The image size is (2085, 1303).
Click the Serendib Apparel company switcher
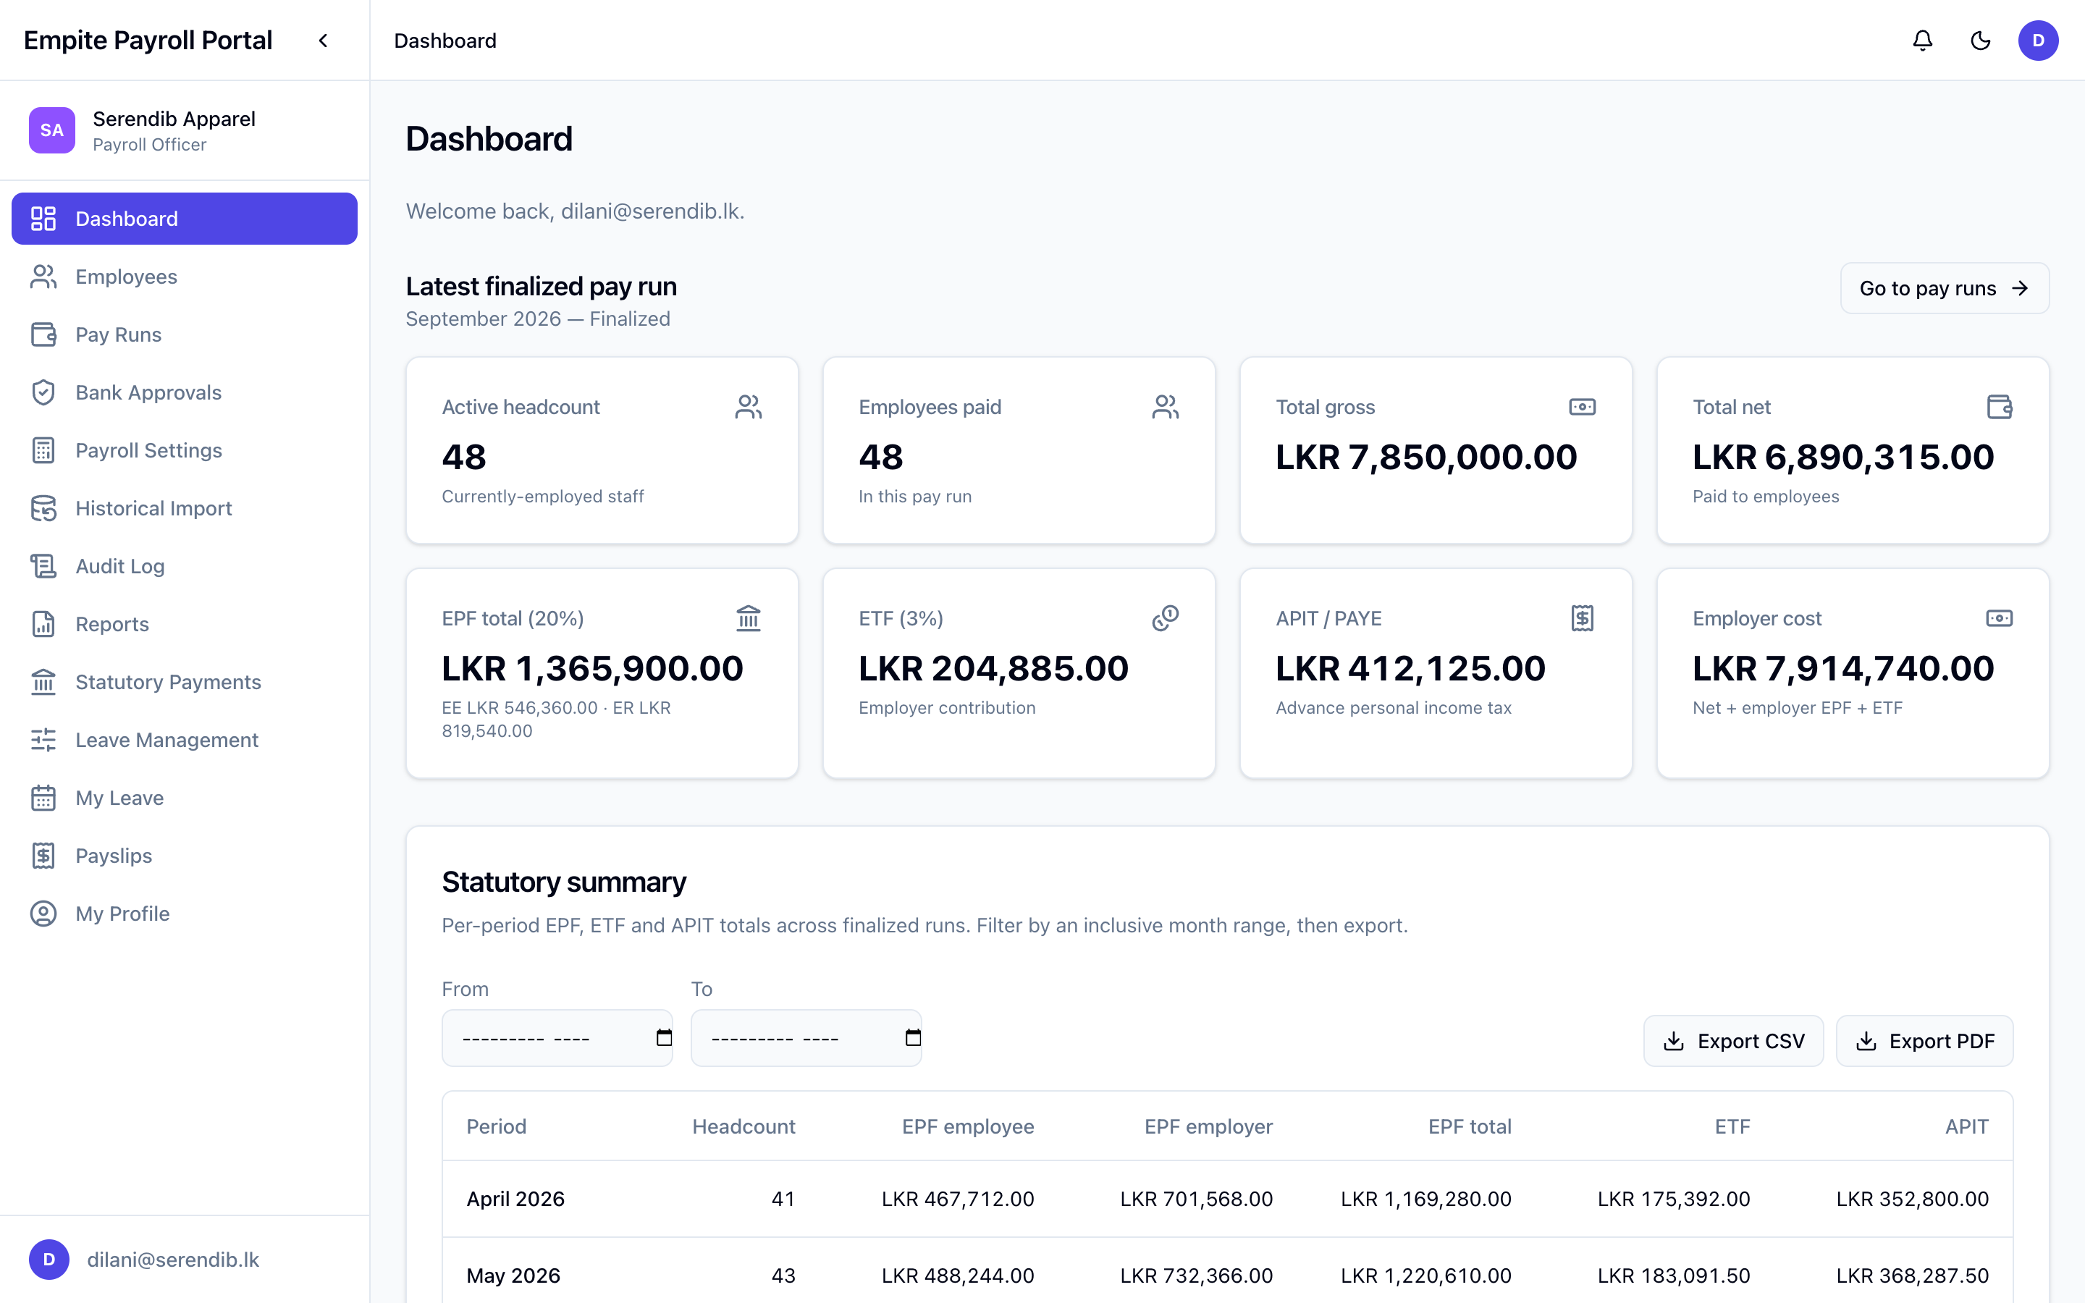click(x=185, y=130)
